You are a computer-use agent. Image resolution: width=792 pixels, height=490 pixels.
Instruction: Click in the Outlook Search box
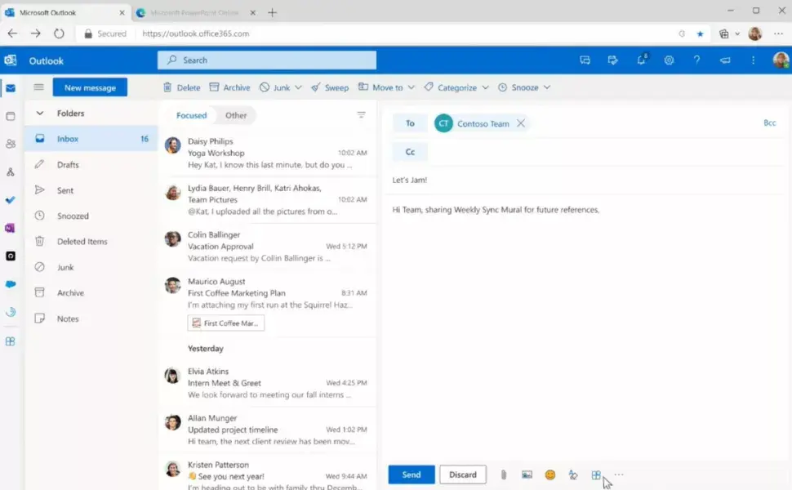coord(267,60)
